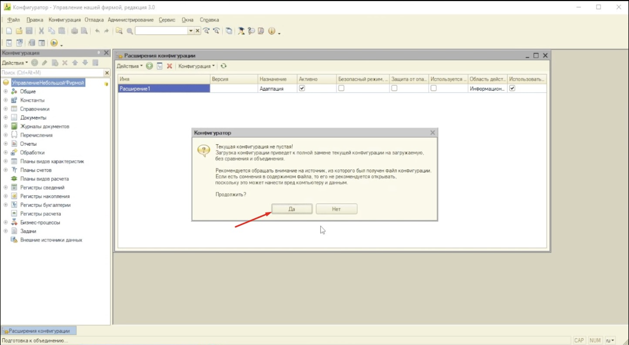Start debugging with the yellow play icon

coord(54,43)
